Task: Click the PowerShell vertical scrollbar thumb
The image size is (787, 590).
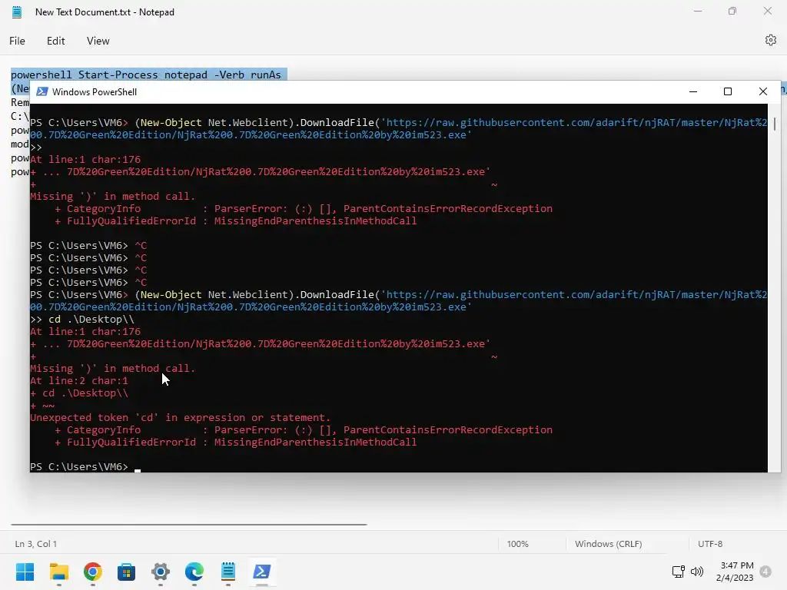Action: (775, 124)
